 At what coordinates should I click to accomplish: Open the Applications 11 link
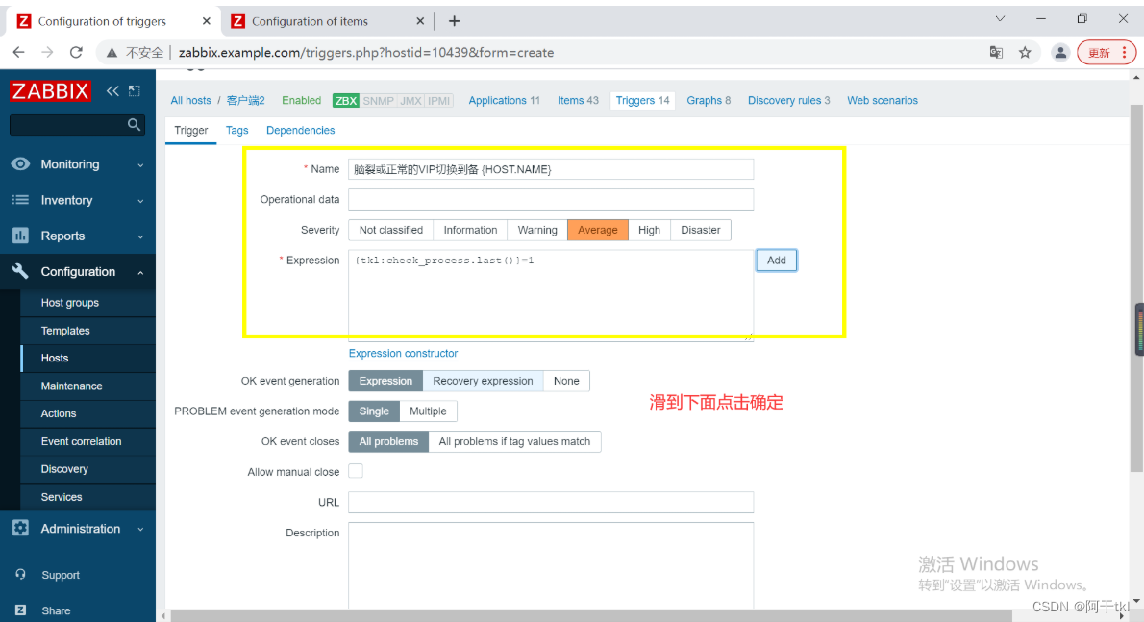[504, 101]
